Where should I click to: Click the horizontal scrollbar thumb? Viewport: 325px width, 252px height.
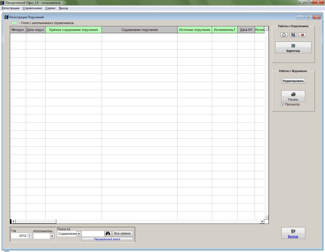(36, 221)
